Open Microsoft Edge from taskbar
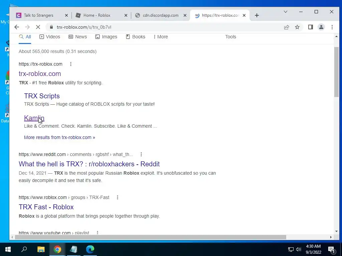342x256 pixels. click(90, 249)
